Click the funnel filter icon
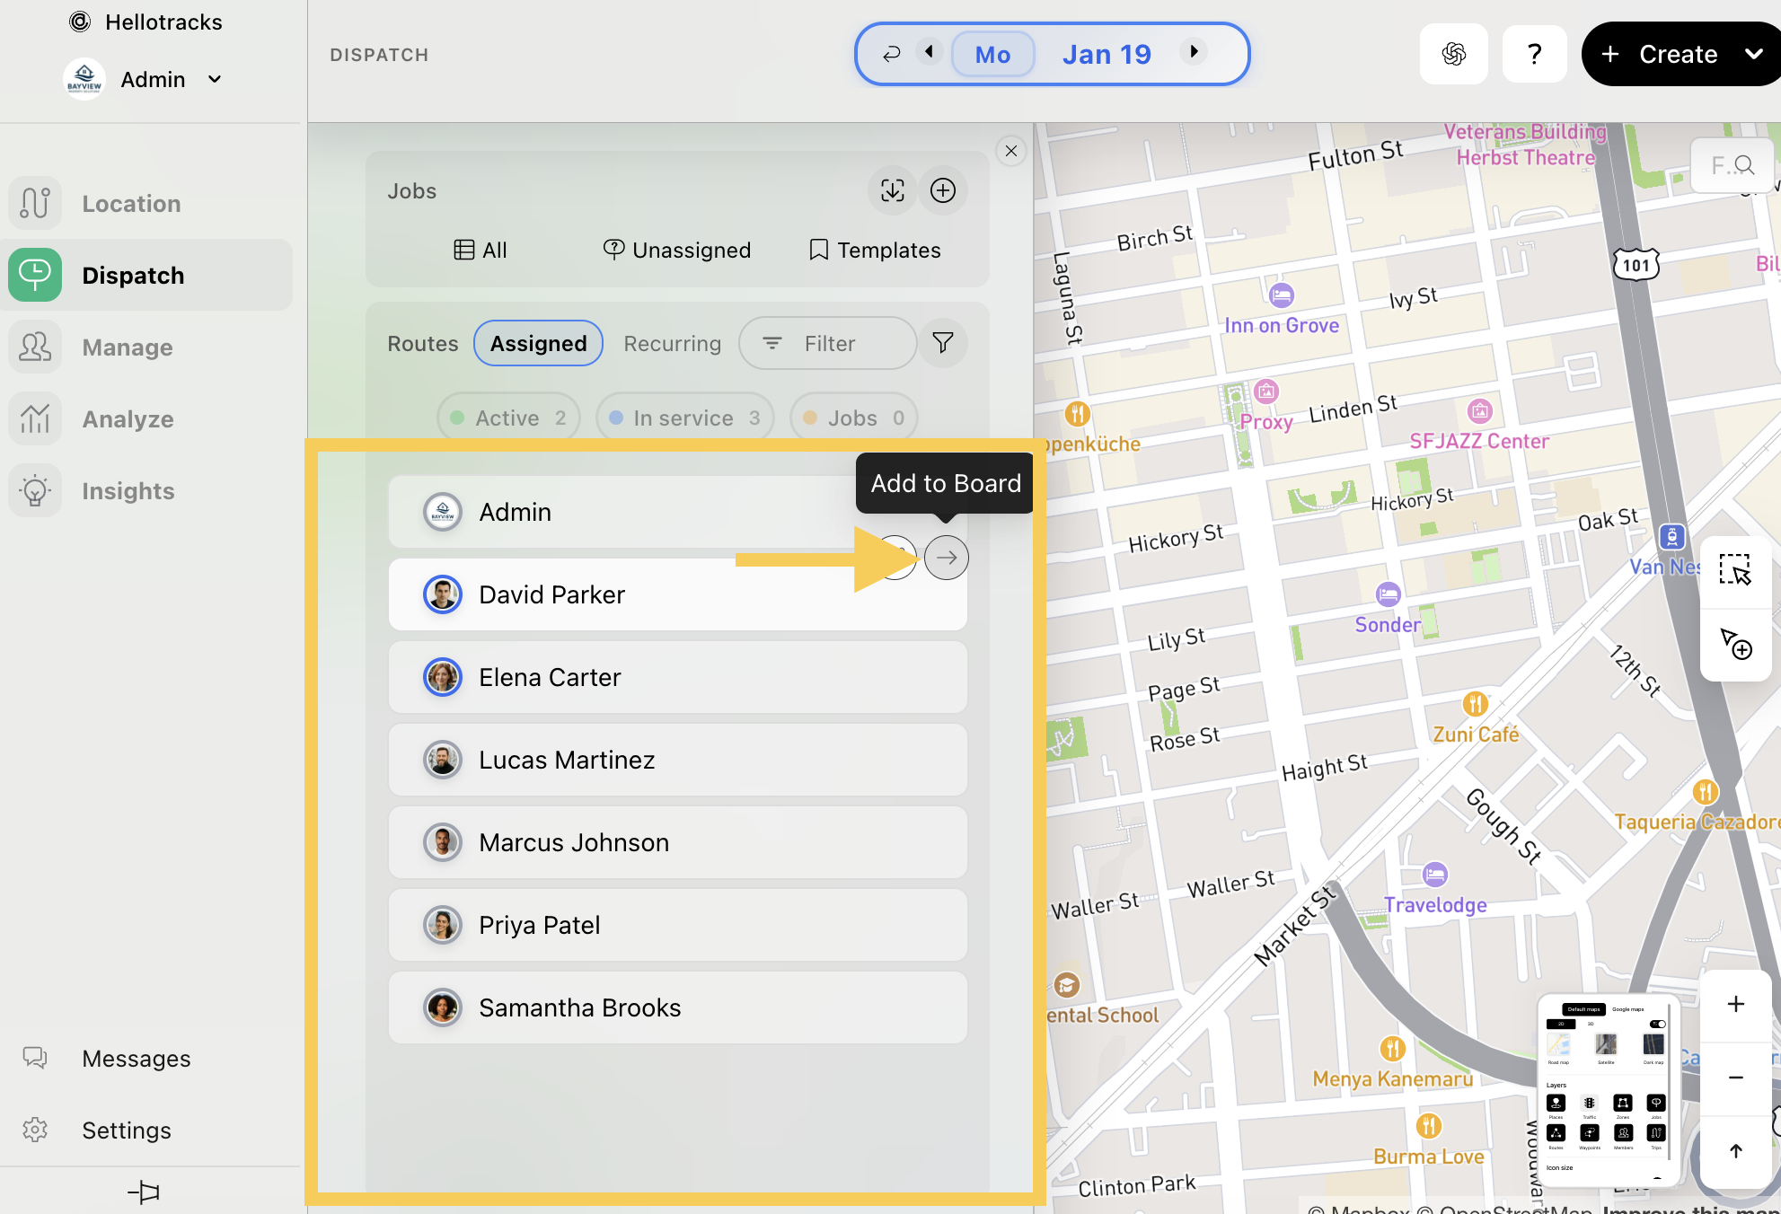1781x1214 pixels. point(942,343)
